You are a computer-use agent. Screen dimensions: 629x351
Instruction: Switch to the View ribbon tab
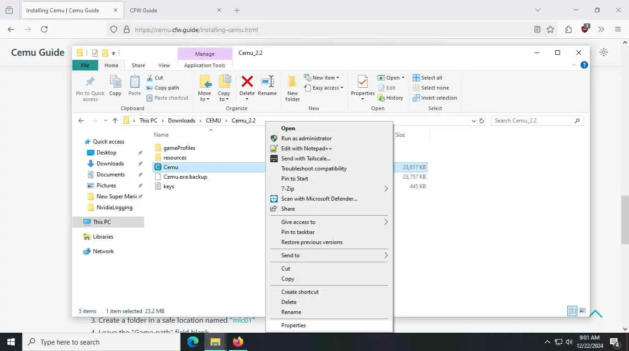point(164,65)
